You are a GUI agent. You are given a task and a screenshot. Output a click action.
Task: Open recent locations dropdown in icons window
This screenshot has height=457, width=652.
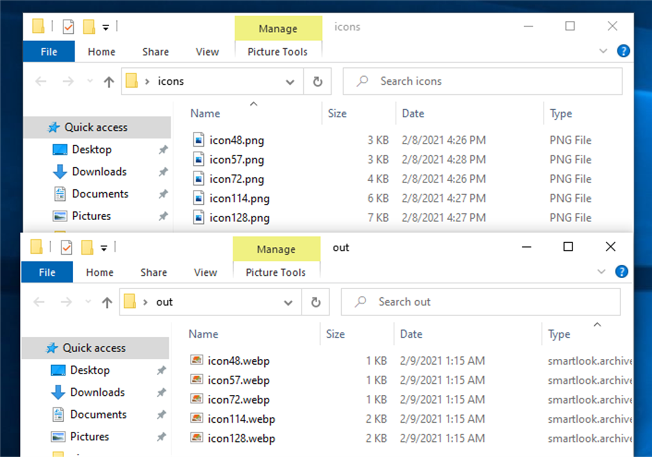point(90,81)
